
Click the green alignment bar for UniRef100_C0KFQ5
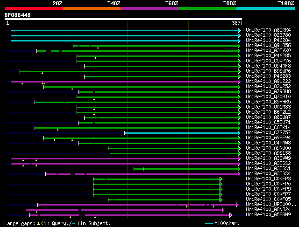[164, 199]
